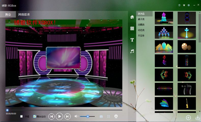Click the add (plus) circle icon
The image size is (201, 122).
coord(188,117)
